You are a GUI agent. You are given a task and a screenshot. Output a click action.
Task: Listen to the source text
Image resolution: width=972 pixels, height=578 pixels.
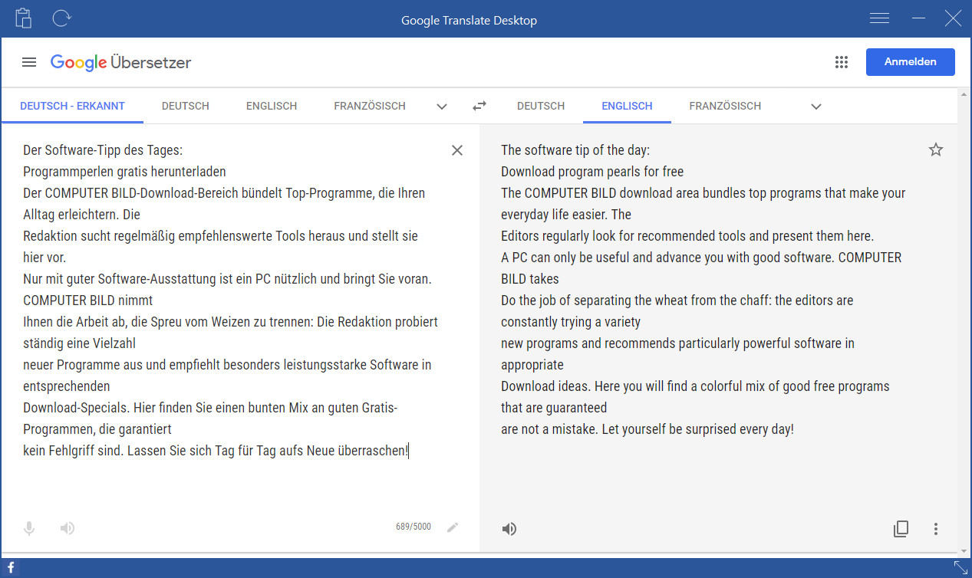68,528
